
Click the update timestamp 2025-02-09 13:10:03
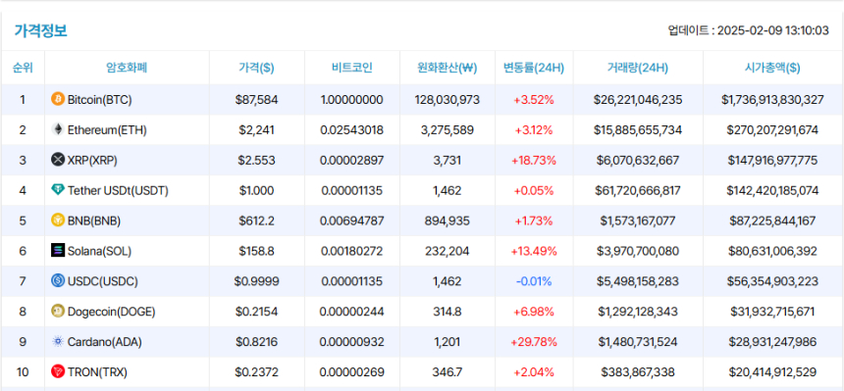(x=773, y=30)
